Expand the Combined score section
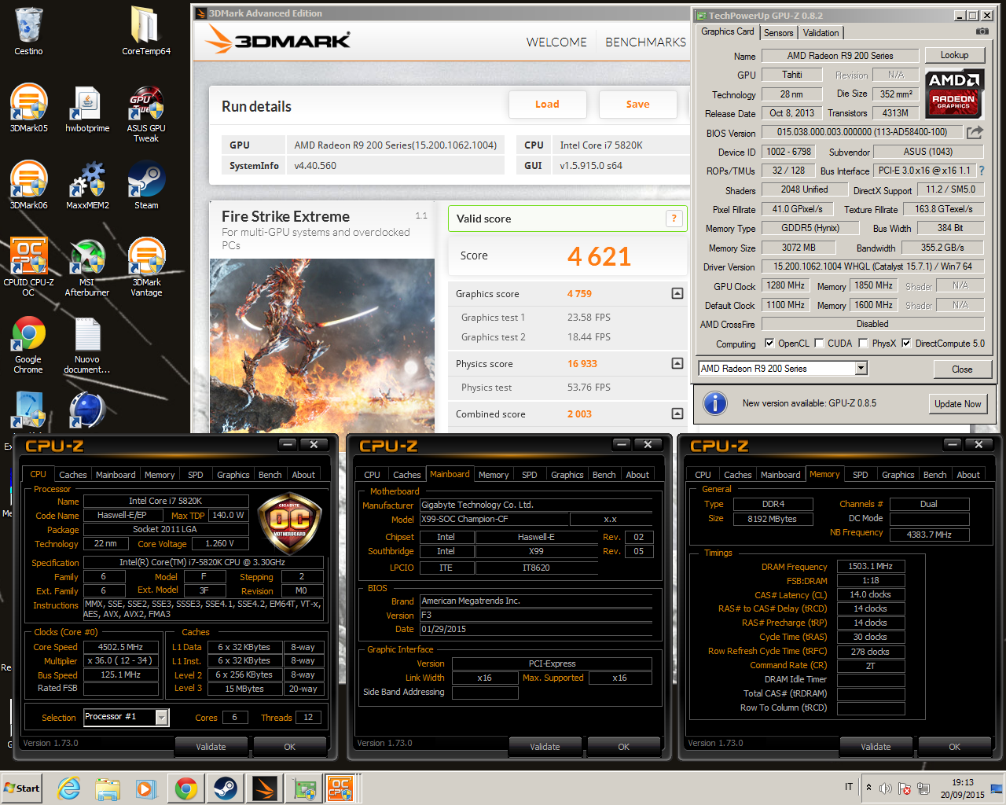 (677, 414)
